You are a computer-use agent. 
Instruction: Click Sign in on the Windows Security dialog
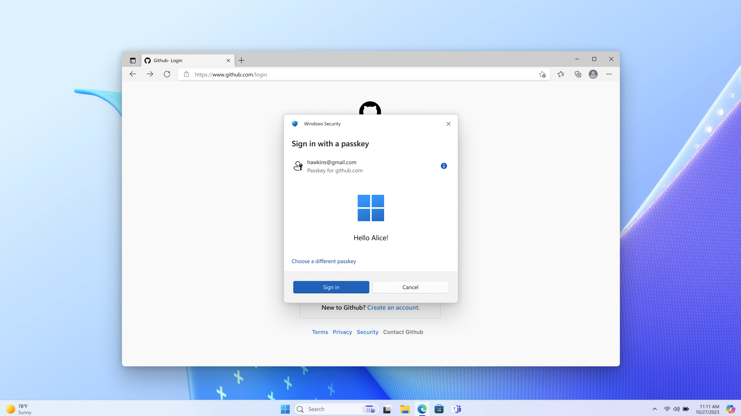[x=331, y=287]
